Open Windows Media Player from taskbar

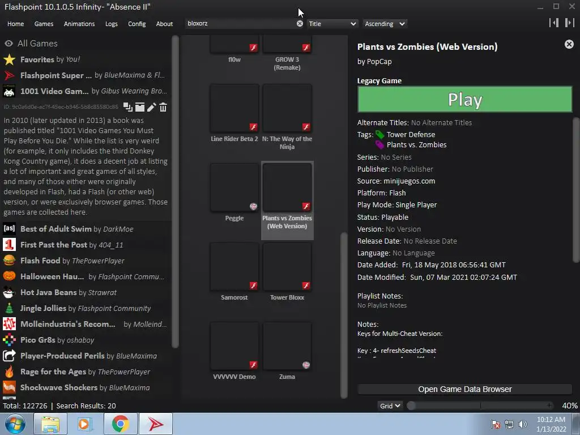[85, 424]
